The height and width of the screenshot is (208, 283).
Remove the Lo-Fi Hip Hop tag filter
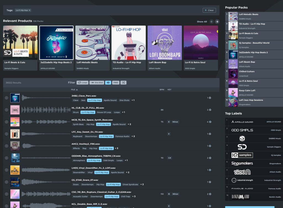pyautogui.click(x=30, y=10)
